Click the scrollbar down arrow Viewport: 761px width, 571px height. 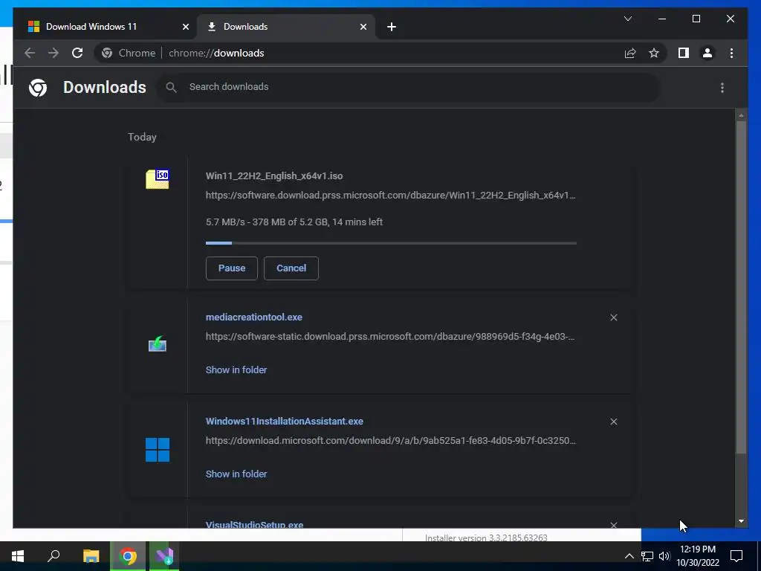[x=741, y=521]
